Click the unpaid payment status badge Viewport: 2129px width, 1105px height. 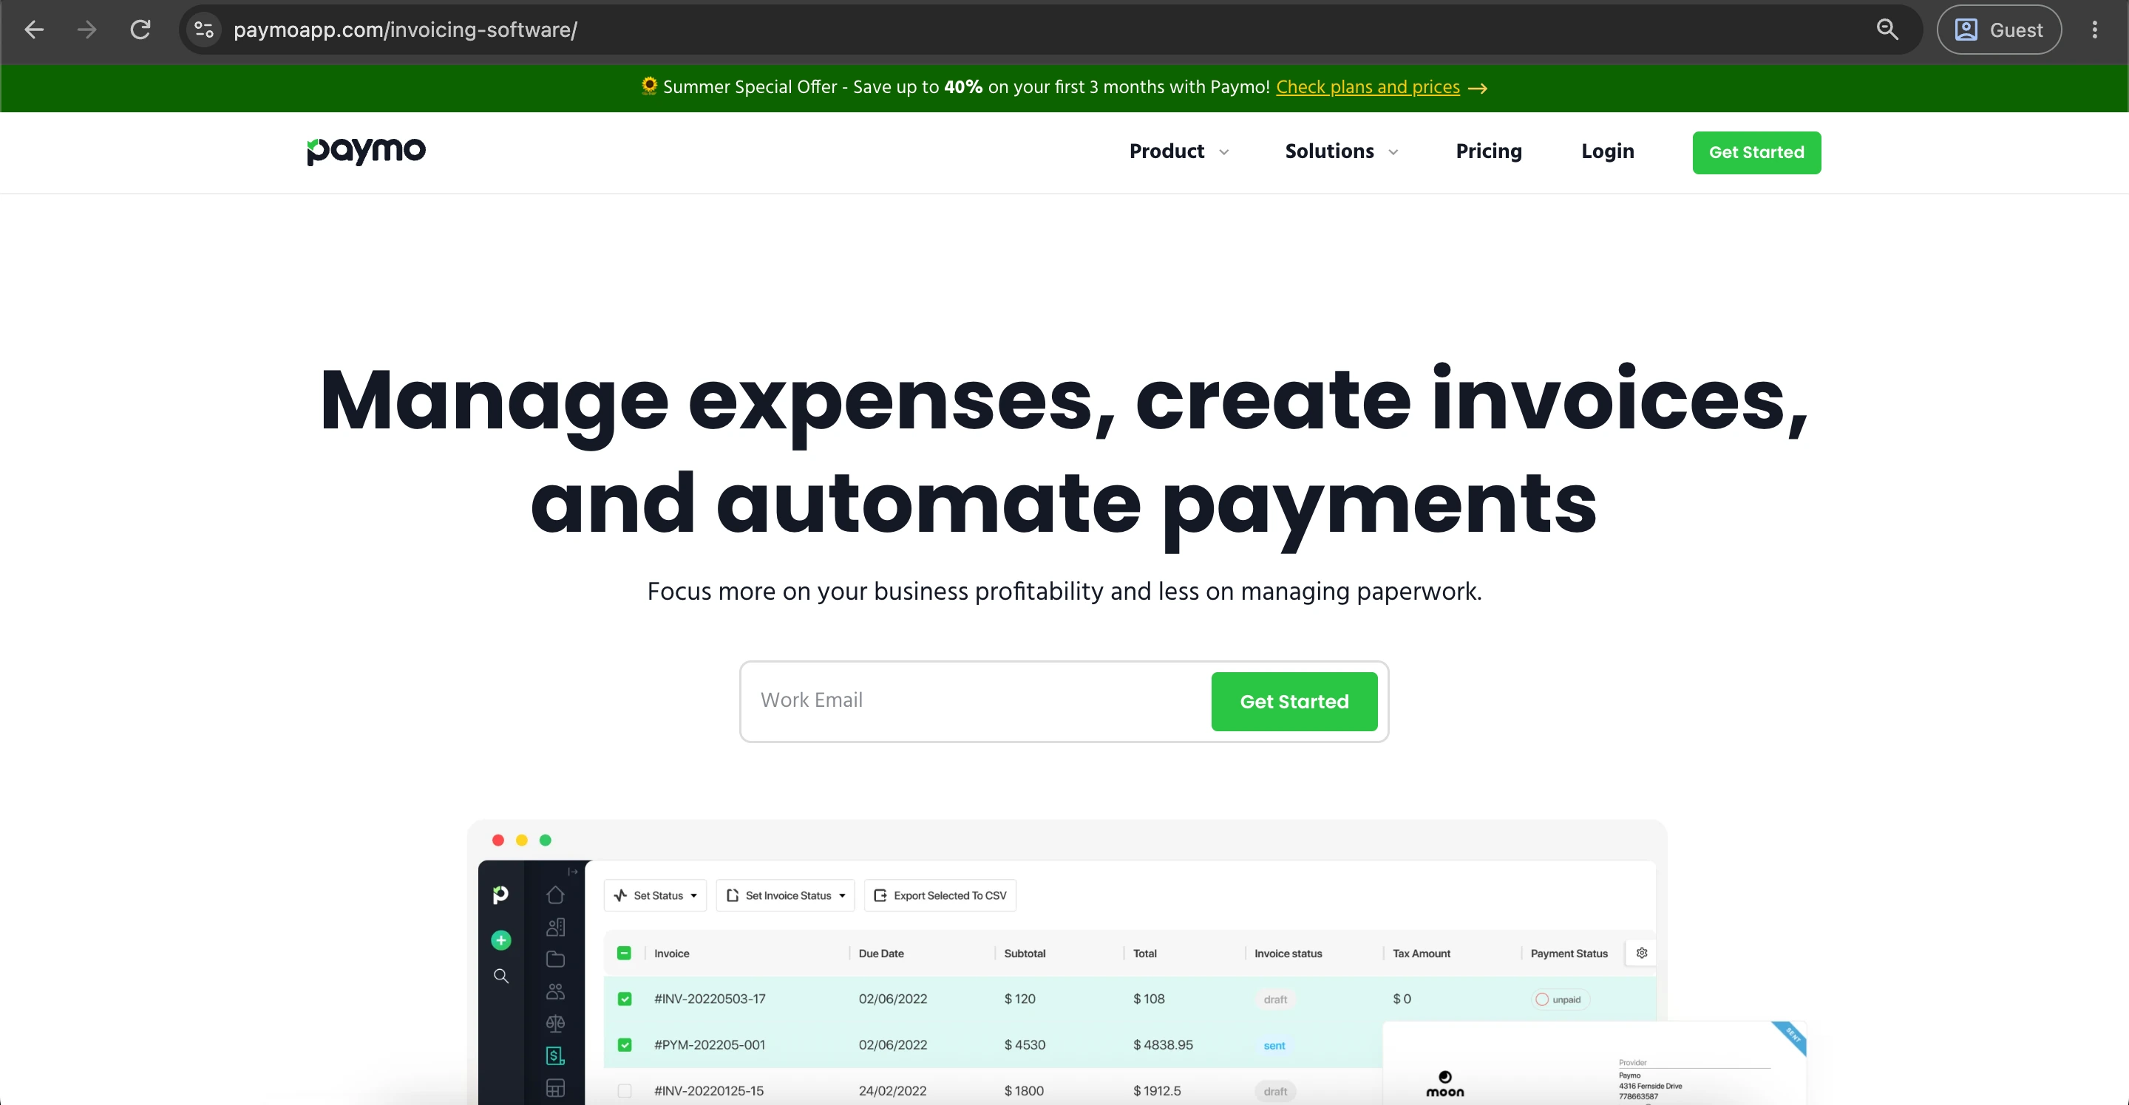click(1559, 999)
